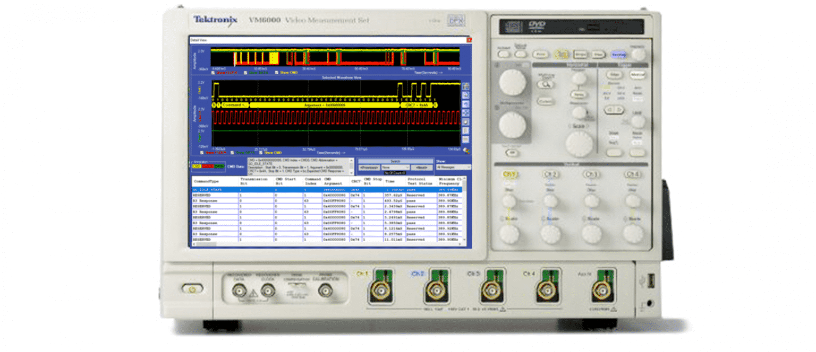This screenshot has height=352, width=816.
Task: Click the <<Next>> search button
Action: click(422, 167)
